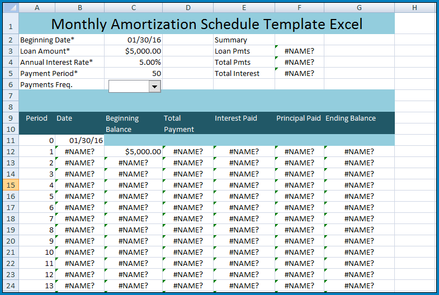439x295 pixels.
Task: Select column D header
Action: click(188, 8)
